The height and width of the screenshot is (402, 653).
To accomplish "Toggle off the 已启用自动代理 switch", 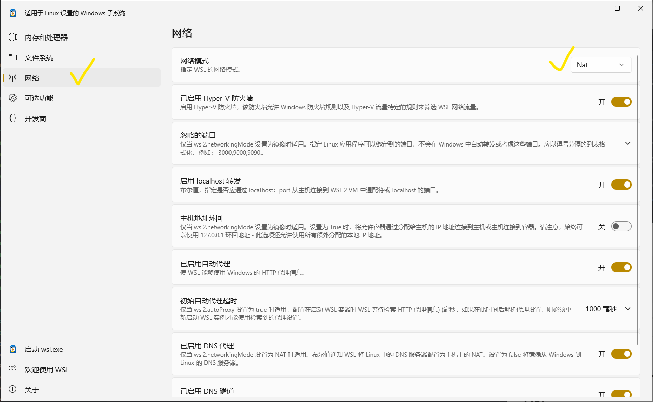I will click(x=621, y=267).
